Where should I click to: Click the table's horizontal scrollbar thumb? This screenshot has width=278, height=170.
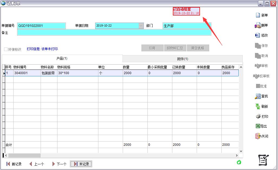pyautogui.click(x=24, y=156)
